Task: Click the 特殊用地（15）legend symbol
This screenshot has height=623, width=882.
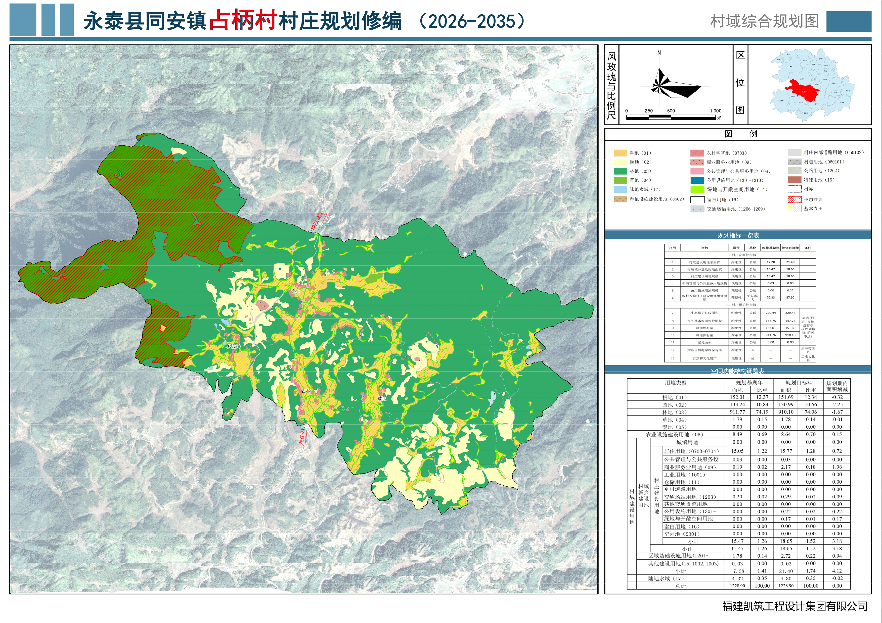Action: click(x=795, y=180)
